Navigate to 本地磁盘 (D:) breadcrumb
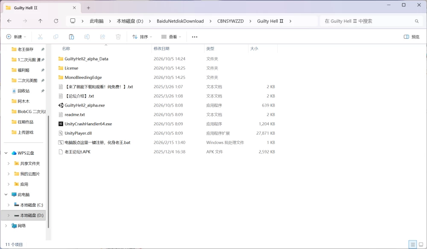This screenshot has width=427, height=249. (130, 21)
